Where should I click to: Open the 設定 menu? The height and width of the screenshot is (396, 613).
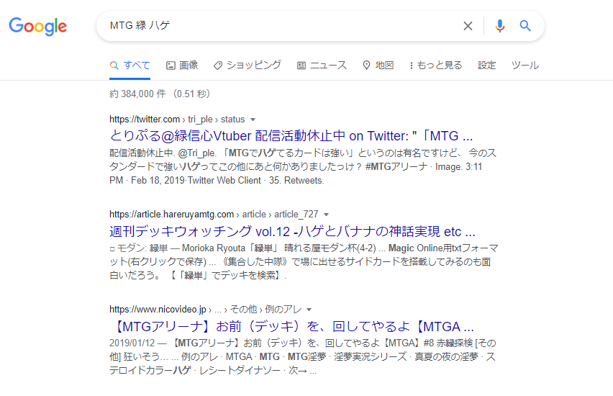tap(486, 66)
